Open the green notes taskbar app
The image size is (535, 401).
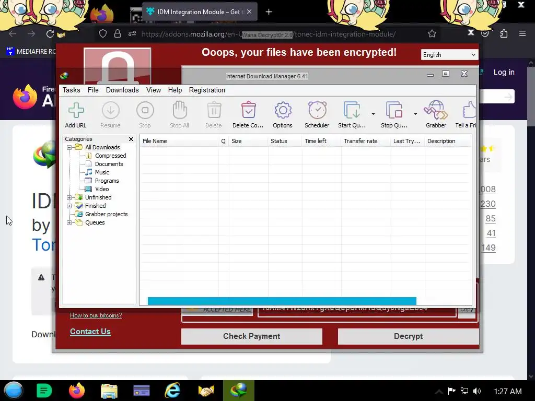click(x=44, y=391)
